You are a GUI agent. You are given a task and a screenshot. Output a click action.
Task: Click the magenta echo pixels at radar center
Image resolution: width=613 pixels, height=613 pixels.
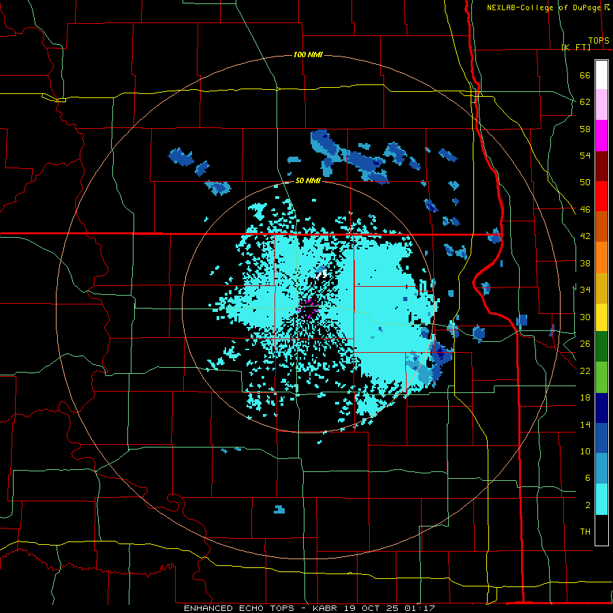(x=308, y=309)
